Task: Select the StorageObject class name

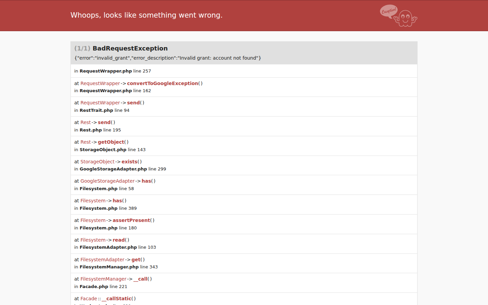Action: pyautogui.click(x=97, y=162)
